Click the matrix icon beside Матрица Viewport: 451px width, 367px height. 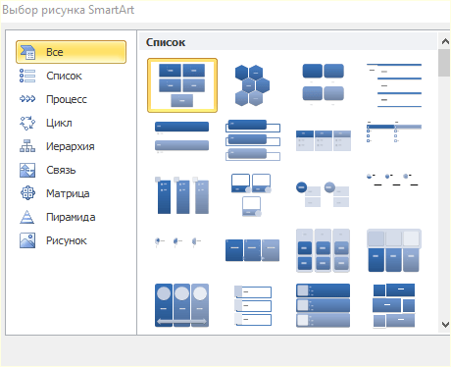tap(27, 193)
